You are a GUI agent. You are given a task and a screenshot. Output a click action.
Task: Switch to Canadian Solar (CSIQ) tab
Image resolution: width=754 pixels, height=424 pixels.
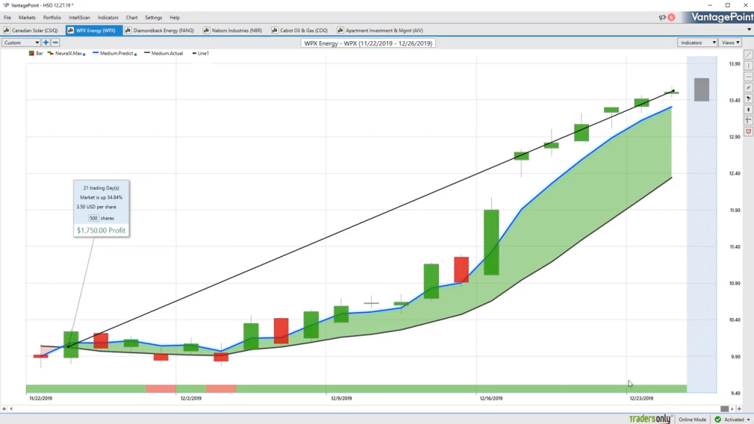[x=31, y=30]
